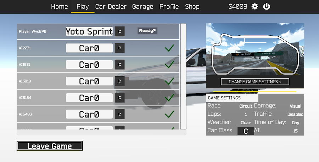
Task: Click class C badge in AI6184 row
Action: coord(119,98)
